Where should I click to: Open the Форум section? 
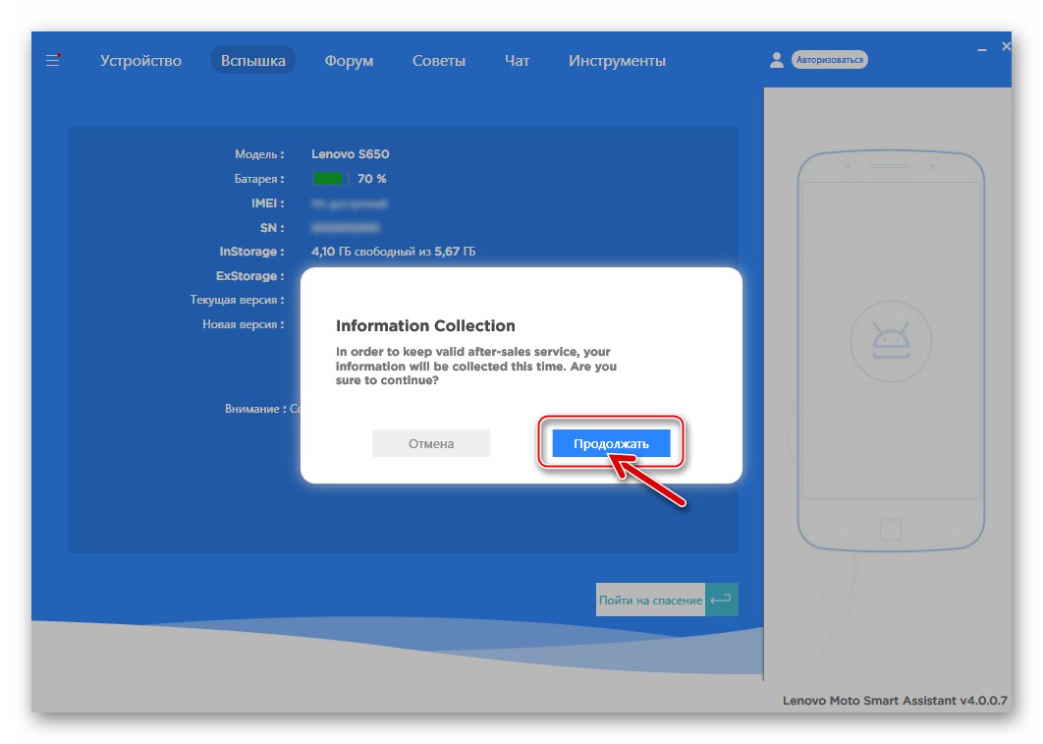click(x=349, y=61)
